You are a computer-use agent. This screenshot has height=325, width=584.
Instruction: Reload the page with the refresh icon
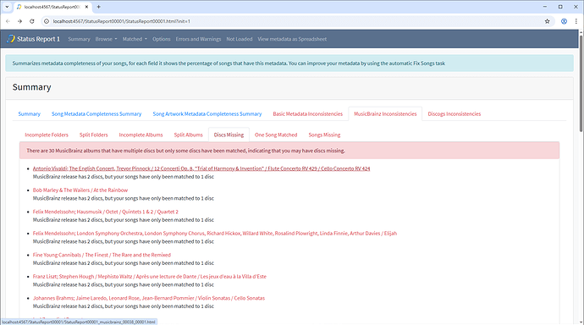click(32, 21)
